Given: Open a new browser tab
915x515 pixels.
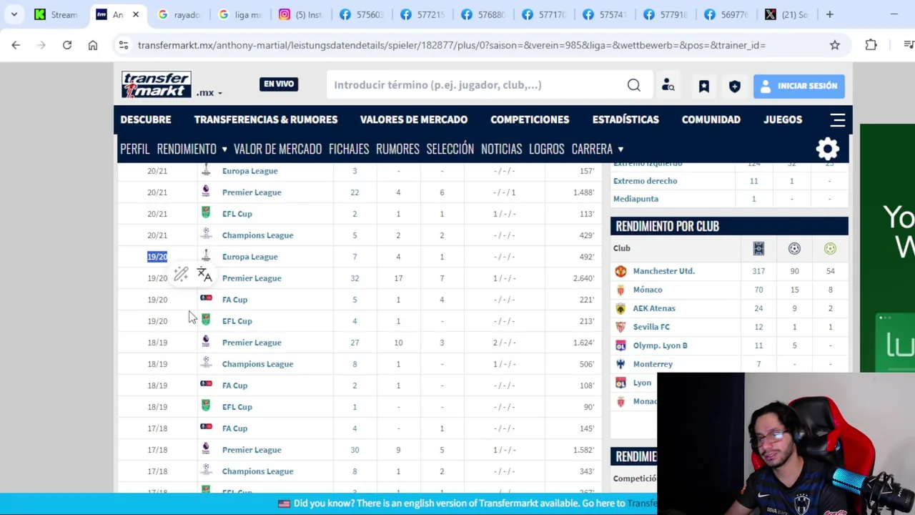Looking at the screenshot, I should point(830,14).
